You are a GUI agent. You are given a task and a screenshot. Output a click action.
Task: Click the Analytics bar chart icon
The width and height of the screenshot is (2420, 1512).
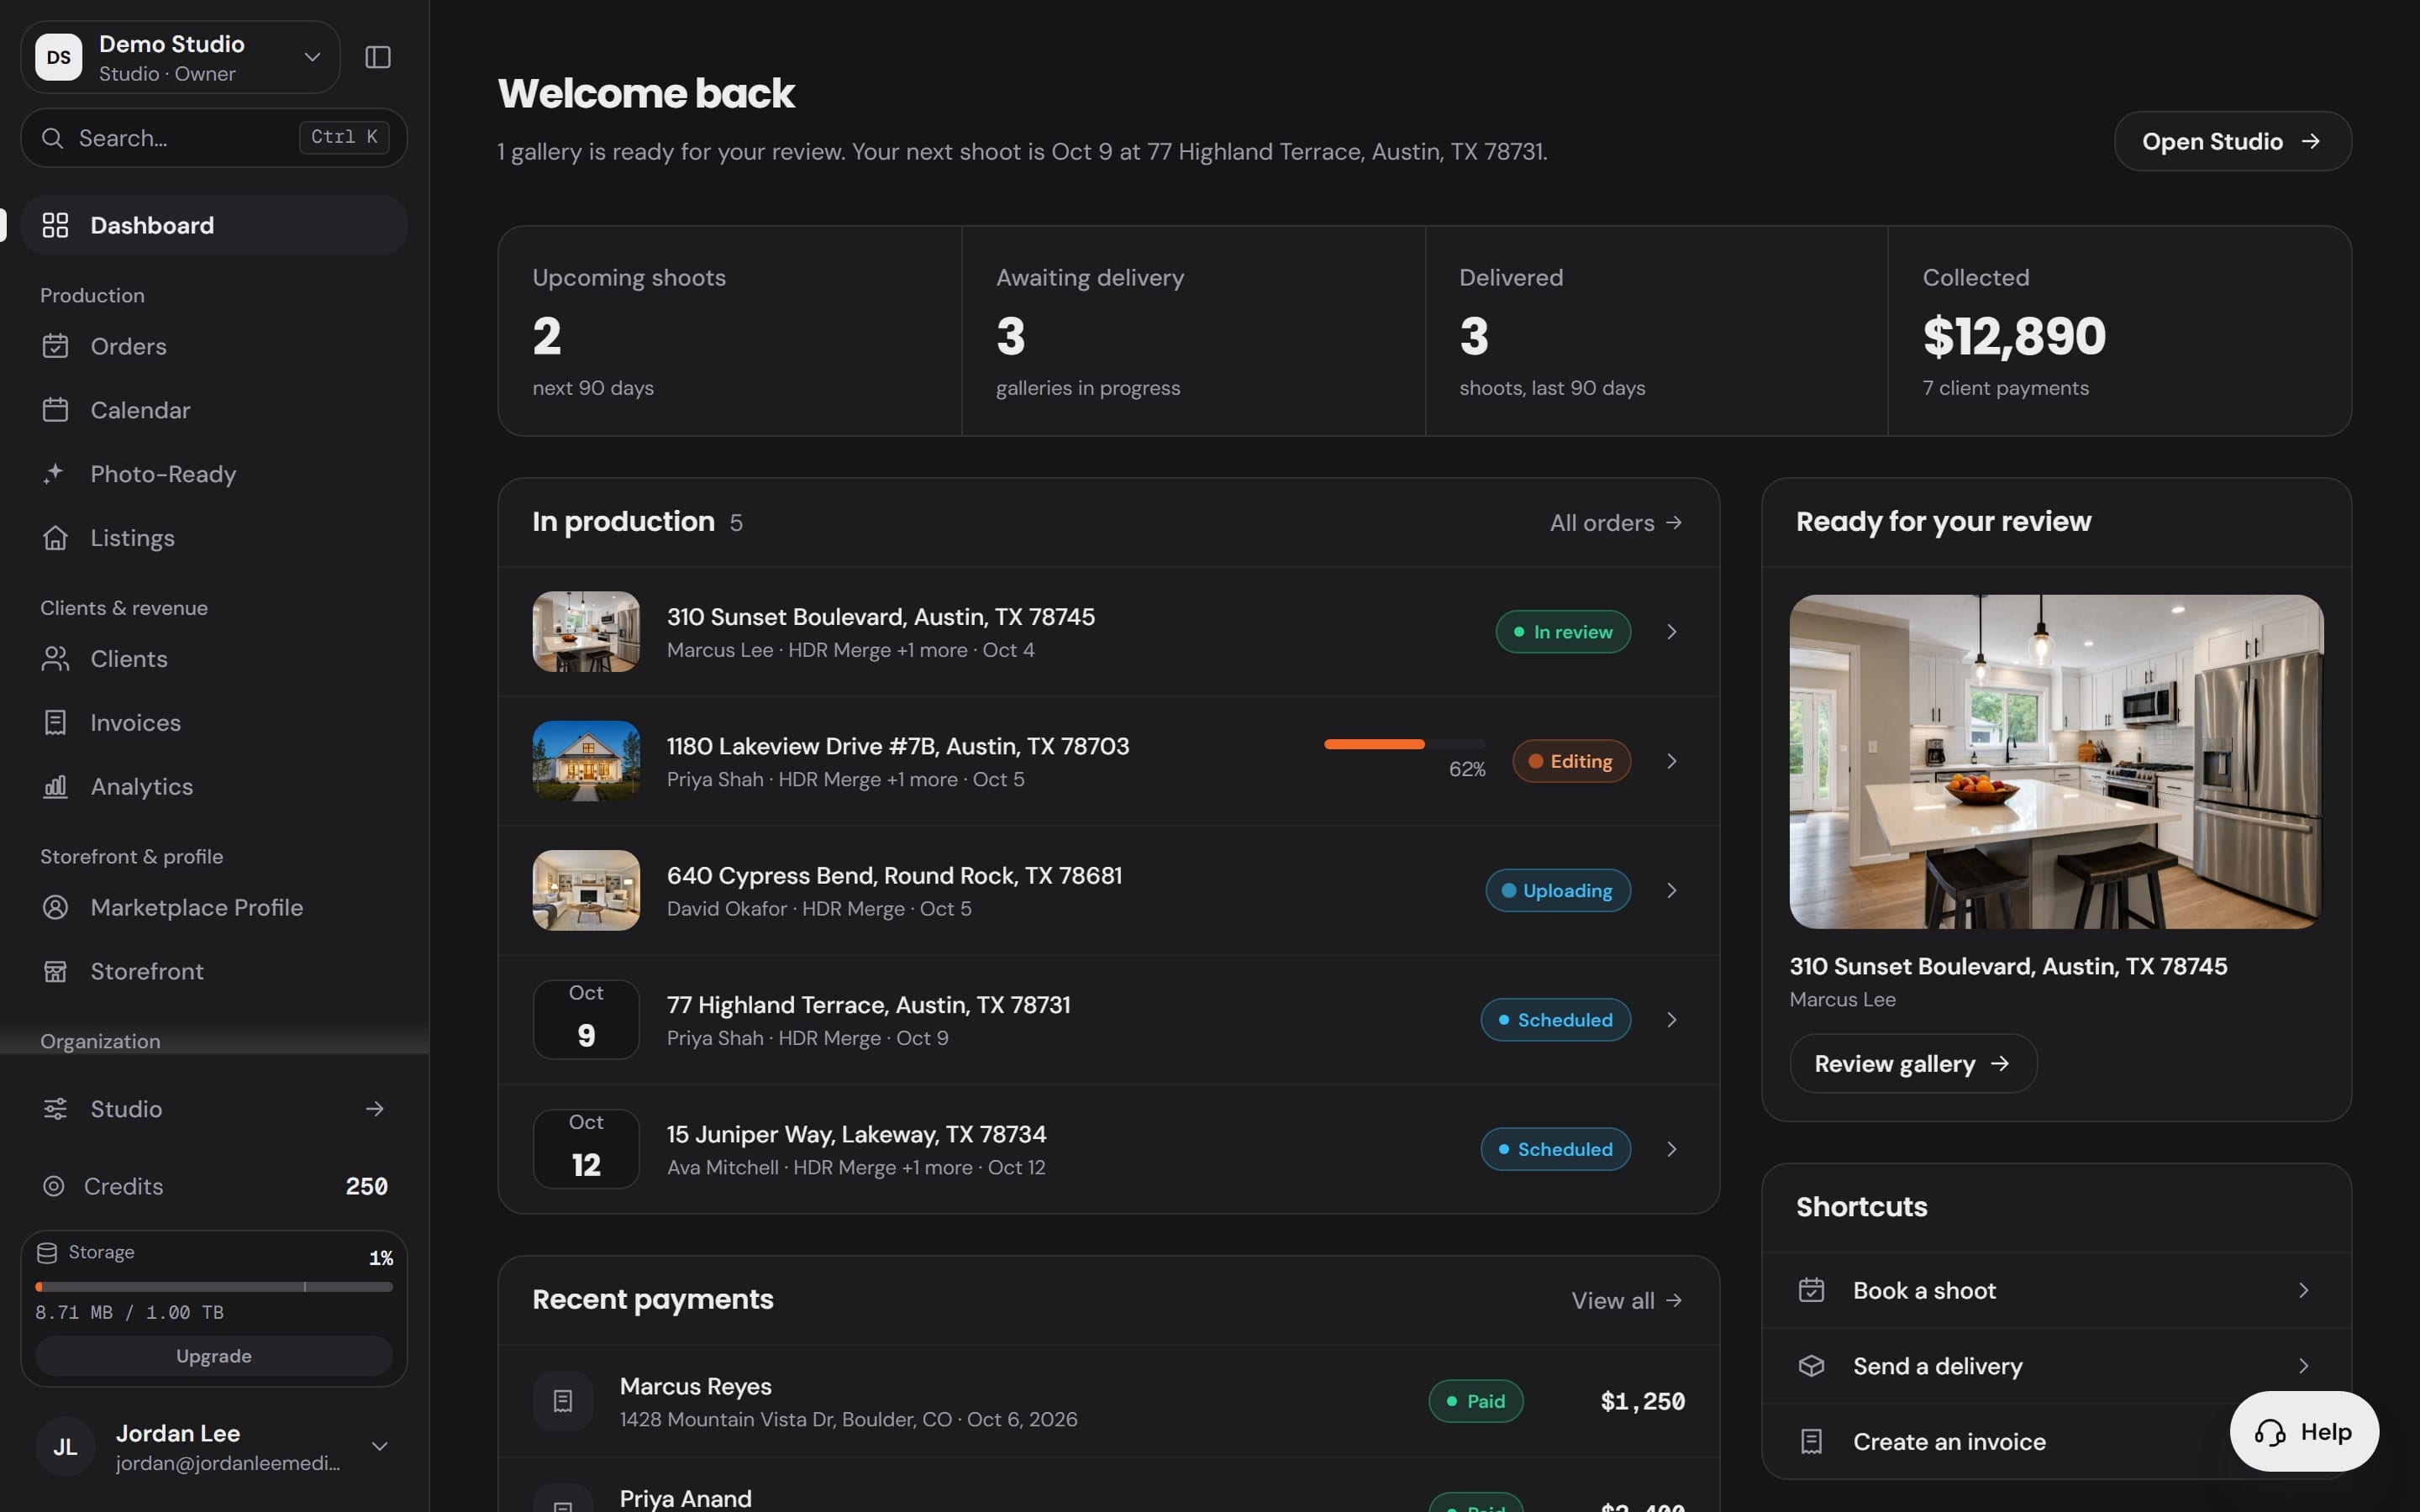[55, 787]
